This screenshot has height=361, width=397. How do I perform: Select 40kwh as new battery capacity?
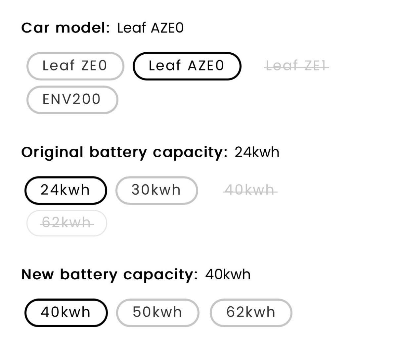coord(66,312)
